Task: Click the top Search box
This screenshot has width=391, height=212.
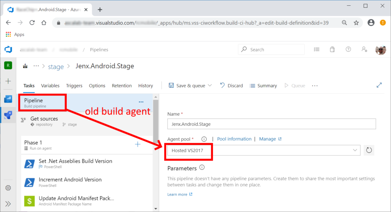Action: (x=271, y=49)
